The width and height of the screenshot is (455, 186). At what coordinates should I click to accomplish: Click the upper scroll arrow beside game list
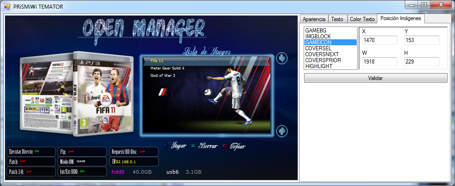click(282, 58)
